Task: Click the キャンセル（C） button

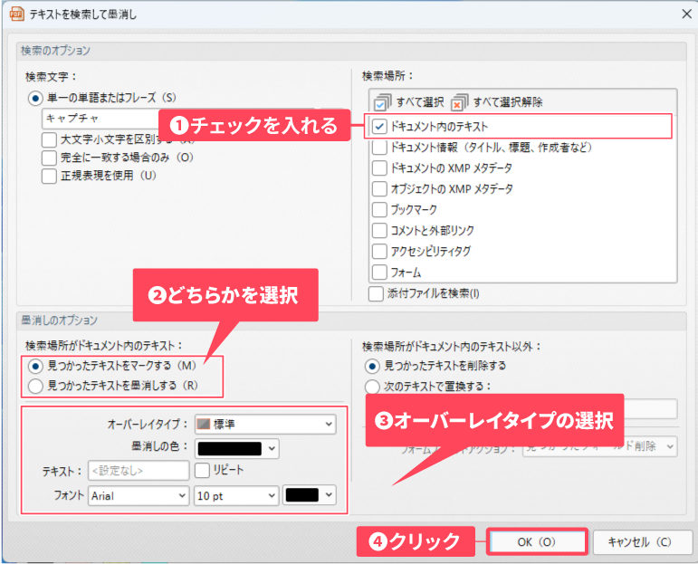Action: pos(638,541)
